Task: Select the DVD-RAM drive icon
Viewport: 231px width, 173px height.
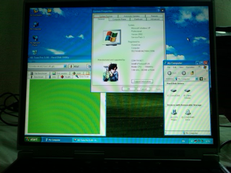Action: tap(188, 112)
